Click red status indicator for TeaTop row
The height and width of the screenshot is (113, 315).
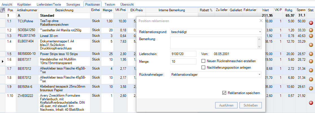(x=311, y=23)
